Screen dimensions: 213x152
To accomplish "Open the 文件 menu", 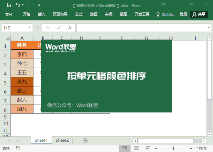I will 9,14.
